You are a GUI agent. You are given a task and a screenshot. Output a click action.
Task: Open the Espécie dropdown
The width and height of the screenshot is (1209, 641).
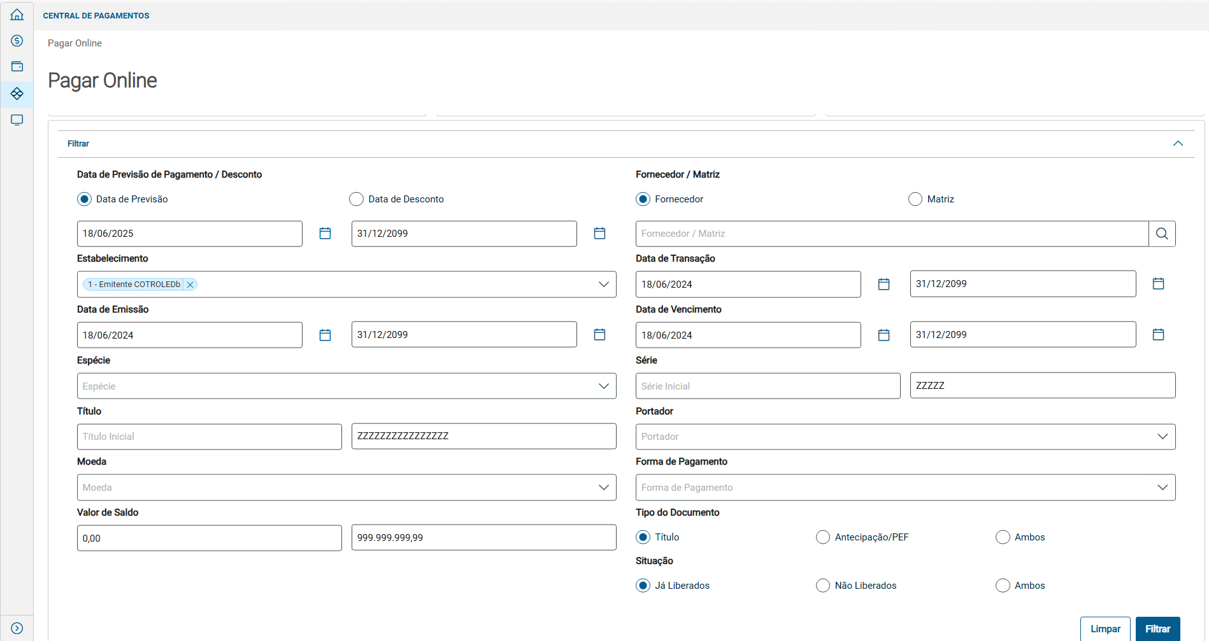(x=603, y=386)
